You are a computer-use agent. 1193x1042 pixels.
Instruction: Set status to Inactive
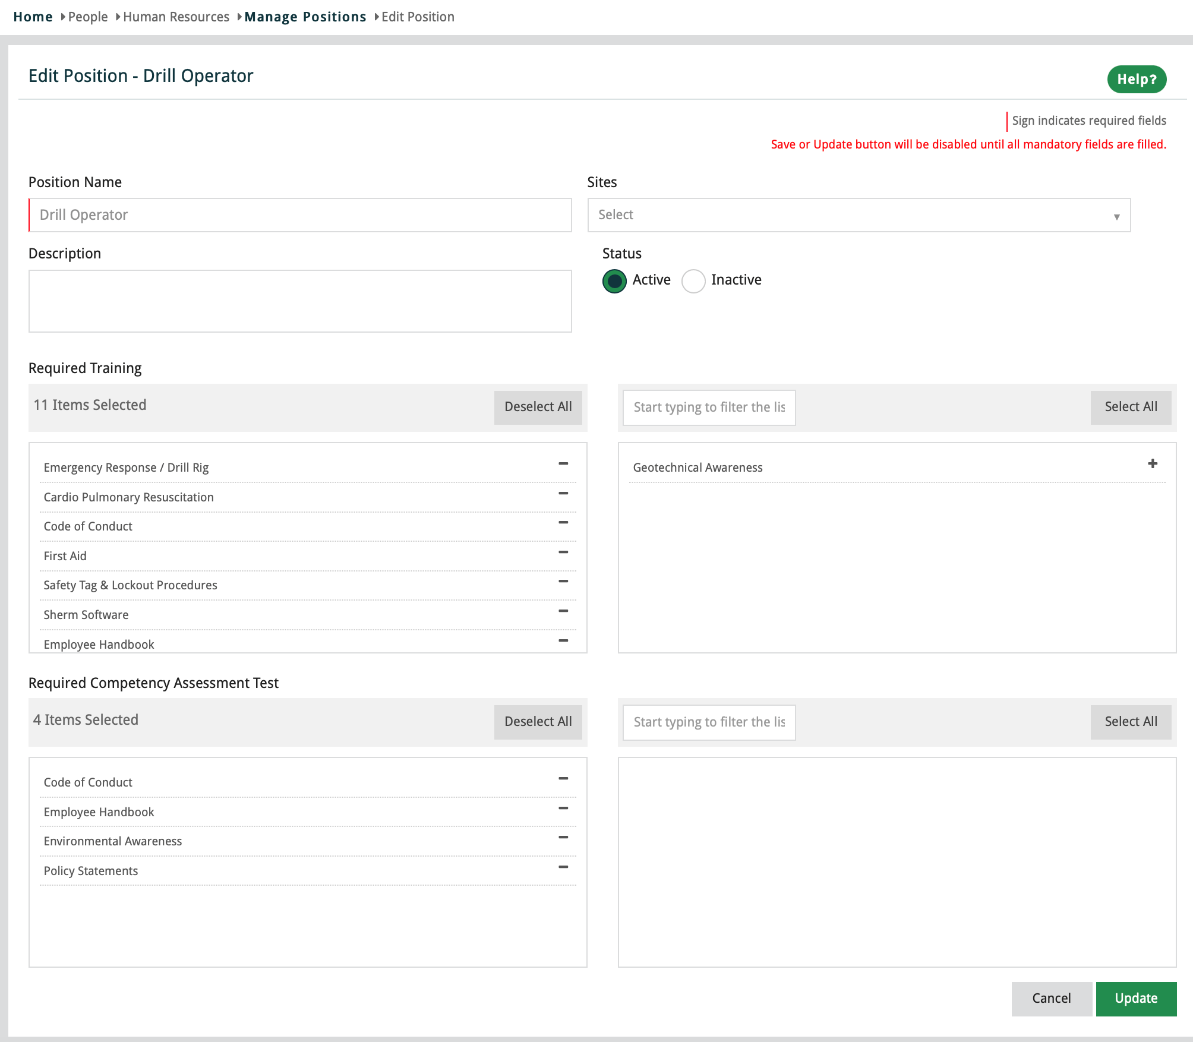693,281
